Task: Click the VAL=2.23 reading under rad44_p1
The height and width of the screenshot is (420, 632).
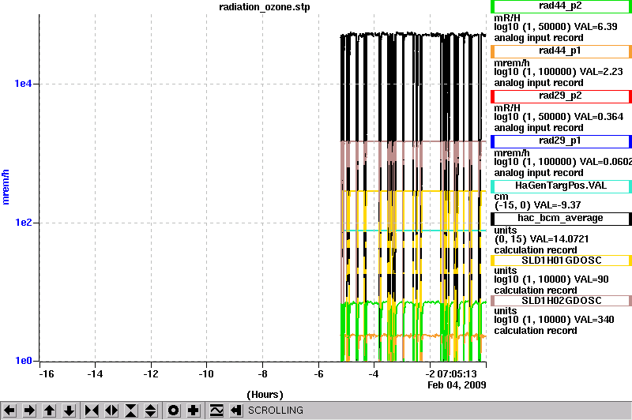Action: coord(601,72)
